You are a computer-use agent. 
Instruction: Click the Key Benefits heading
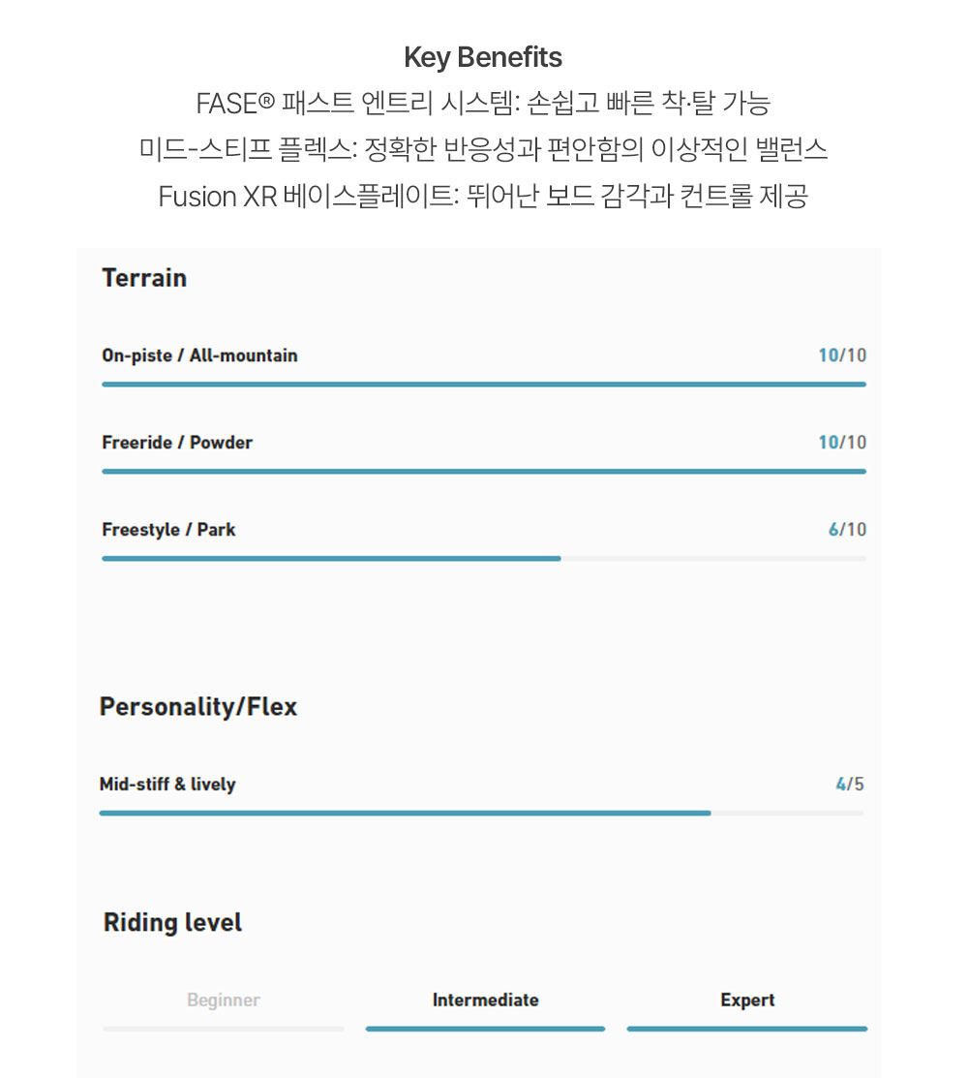[483, 58]
